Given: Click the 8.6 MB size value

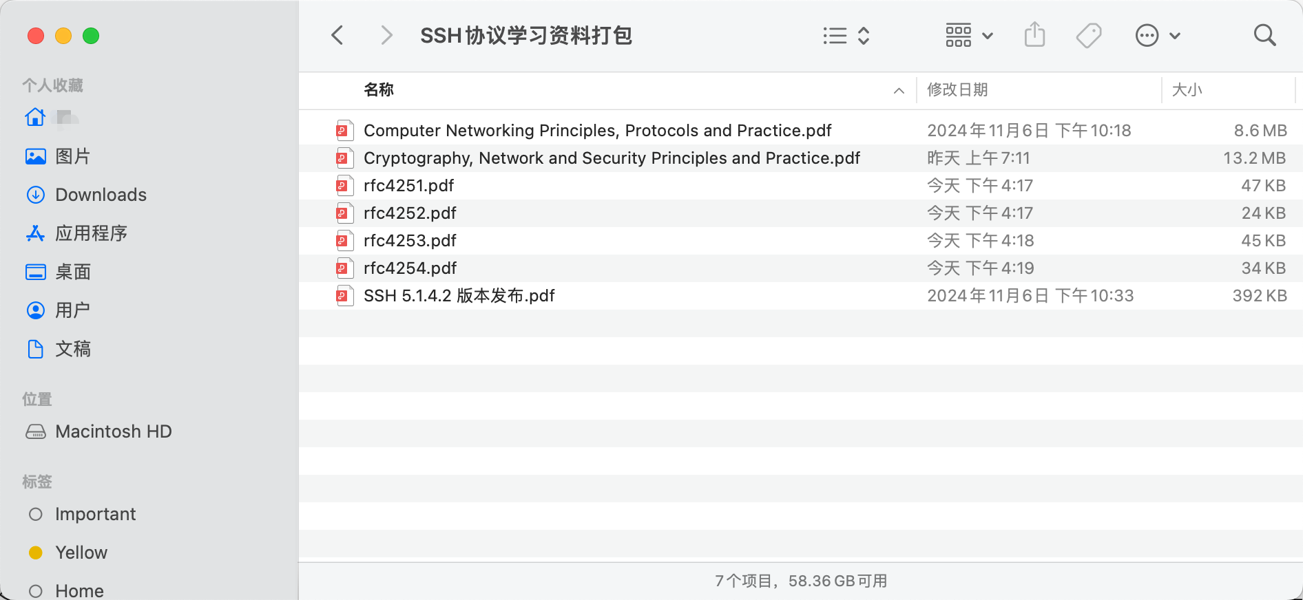Looking at the screenshot, I should 1260,131.
